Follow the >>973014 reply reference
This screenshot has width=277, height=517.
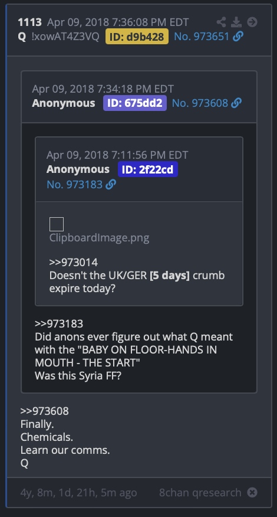pos(74,263)
